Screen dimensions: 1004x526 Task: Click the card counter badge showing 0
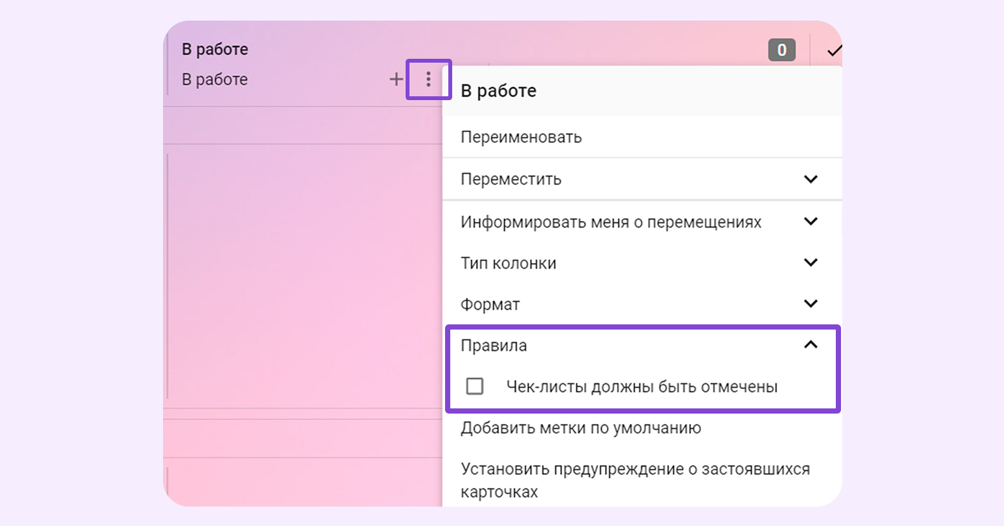(781, 50)
